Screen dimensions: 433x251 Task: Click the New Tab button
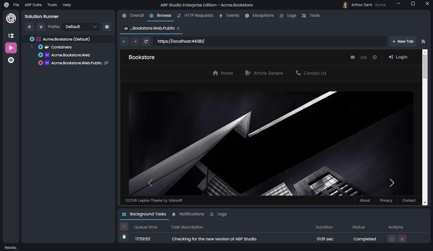pos(403,41)
